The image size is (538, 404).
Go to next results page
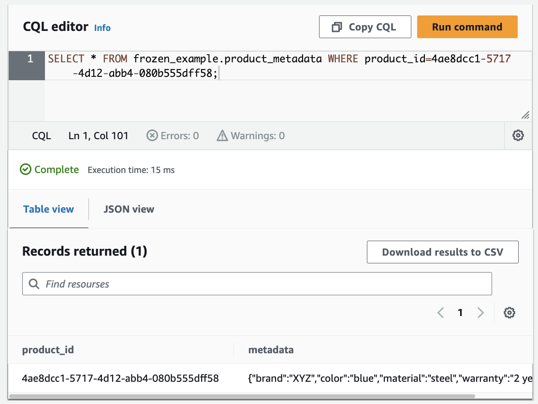[480, 313]
